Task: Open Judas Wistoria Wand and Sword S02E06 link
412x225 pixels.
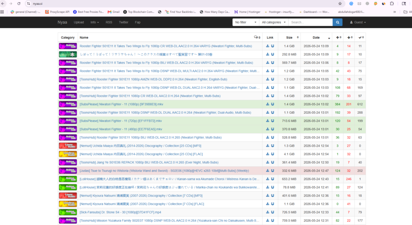Action: [x=164, y=171]
